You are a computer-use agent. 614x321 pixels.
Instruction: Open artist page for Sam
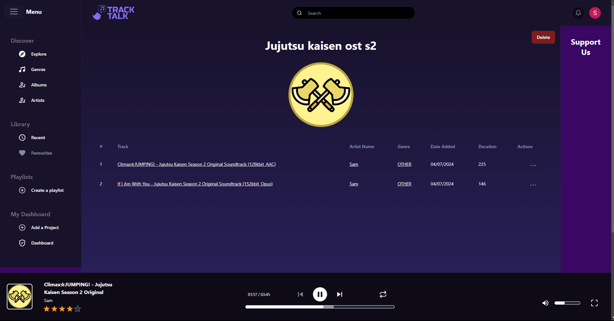[x=353, y=164]
